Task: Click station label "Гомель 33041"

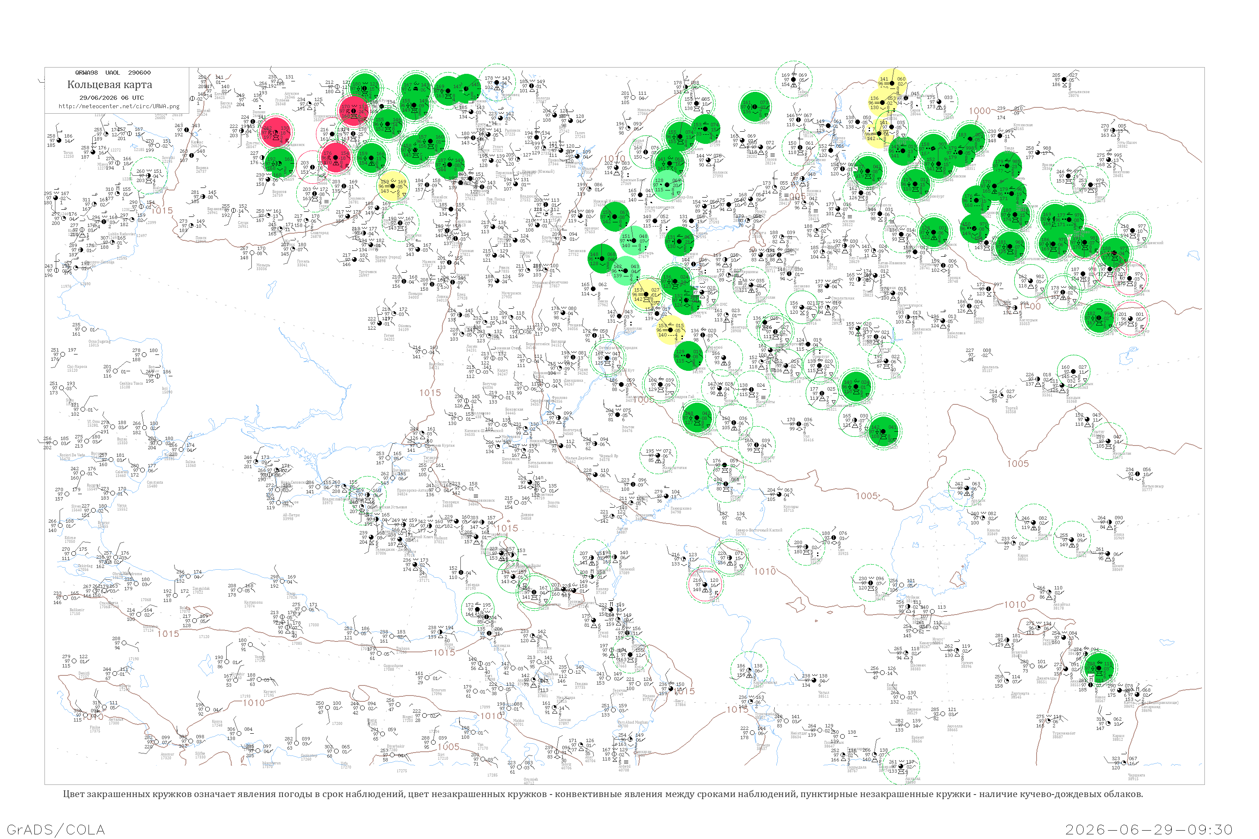Action: click(x=303, y=263)
